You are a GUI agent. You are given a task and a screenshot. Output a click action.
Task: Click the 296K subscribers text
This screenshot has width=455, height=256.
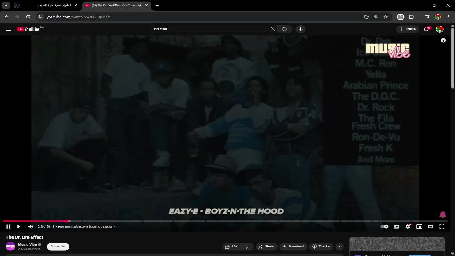[29, 249]
